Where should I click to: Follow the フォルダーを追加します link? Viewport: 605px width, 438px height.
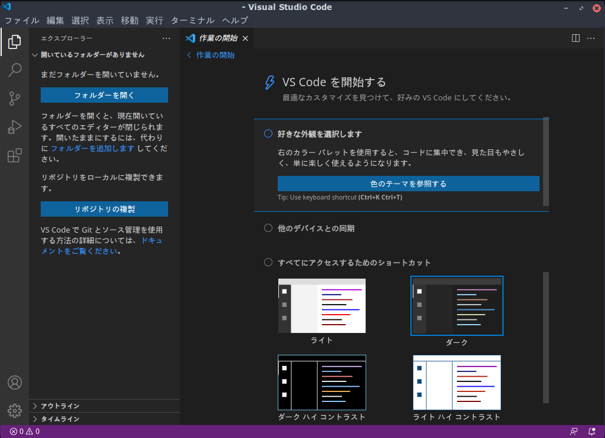click(93, 148)
